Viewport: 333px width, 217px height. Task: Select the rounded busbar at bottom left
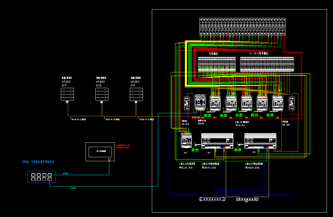pos(212,199)
